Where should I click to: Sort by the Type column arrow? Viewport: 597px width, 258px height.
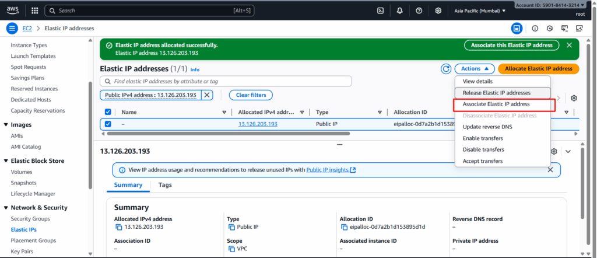pos(380,112)
